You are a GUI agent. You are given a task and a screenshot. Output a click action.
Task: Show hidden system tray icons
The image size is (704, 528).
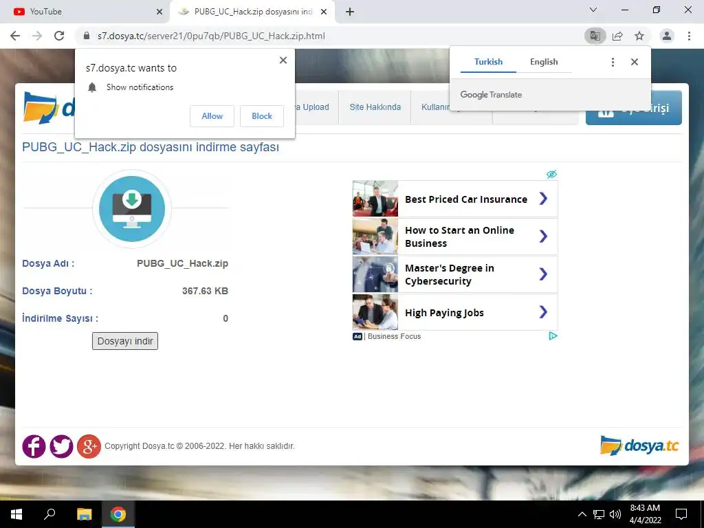(582, 514)
